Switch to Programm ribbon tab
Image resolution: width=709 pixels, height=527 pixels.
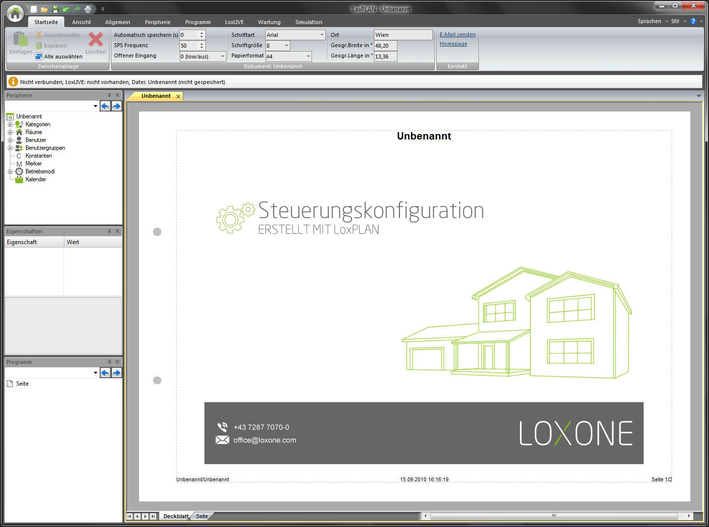pyautogui.click(x=198, y=22)
